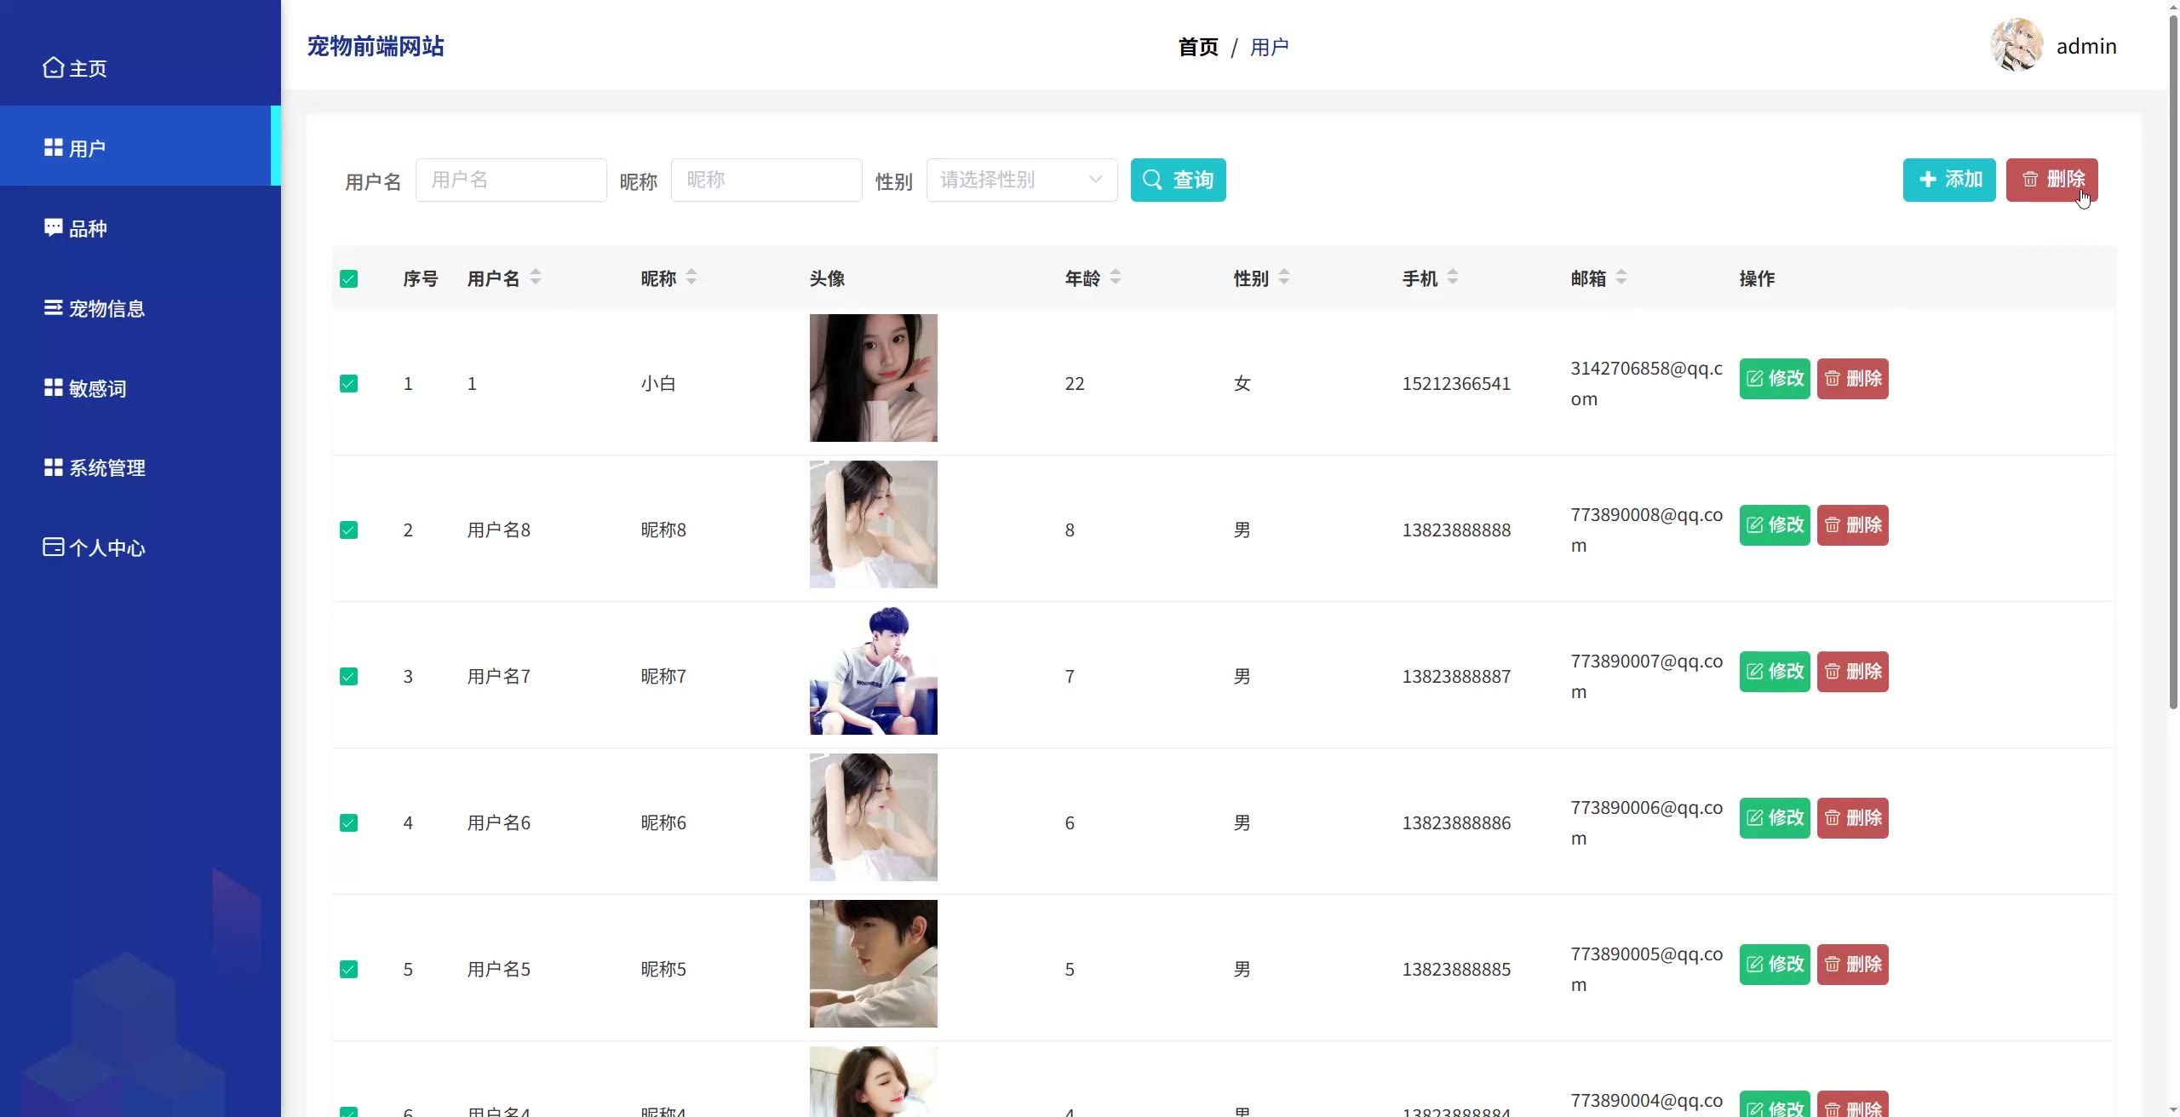Click the sort arrows on 用户名 column

[x=536, y=277]
